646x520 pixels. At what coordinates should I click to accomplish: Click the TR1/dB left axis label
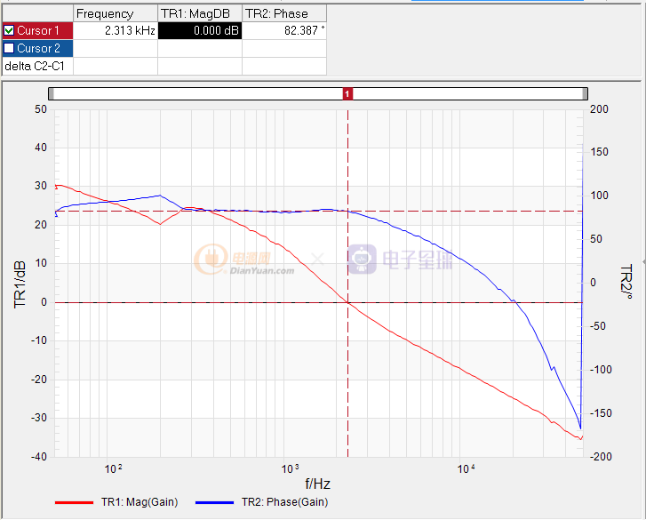click(x=20, y=284)
